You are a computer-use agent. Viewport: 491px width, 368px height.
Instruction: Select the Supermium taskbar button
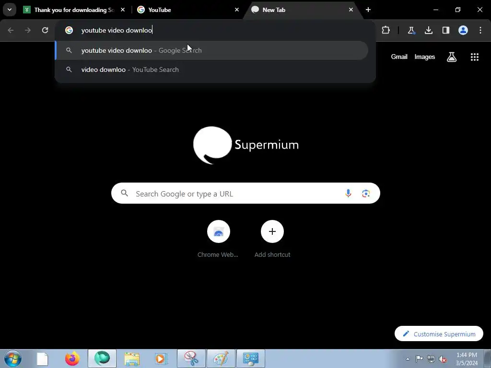click(102, 358)
